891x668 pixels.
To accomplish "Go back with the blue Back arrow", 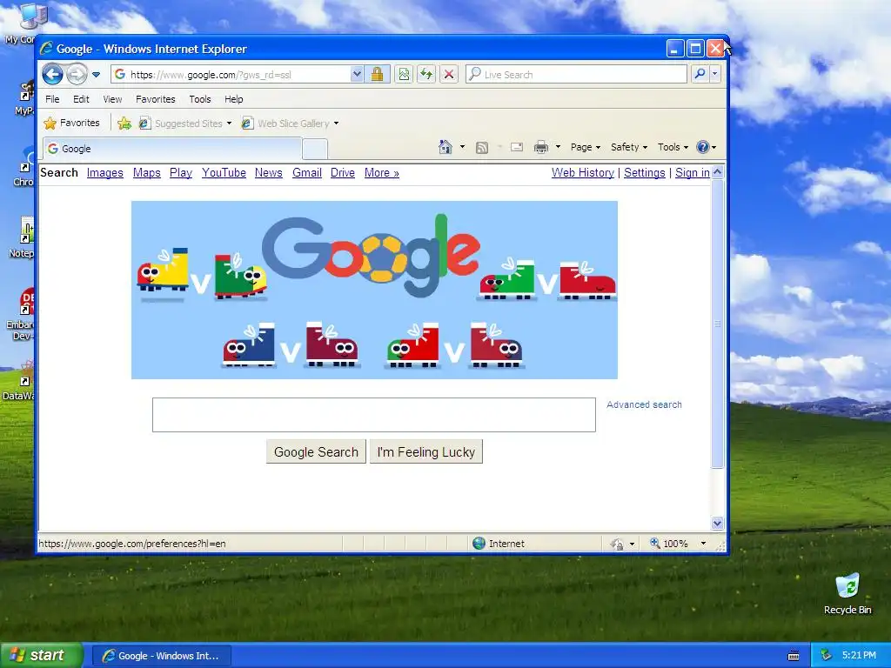I will (x=52, y=74).
